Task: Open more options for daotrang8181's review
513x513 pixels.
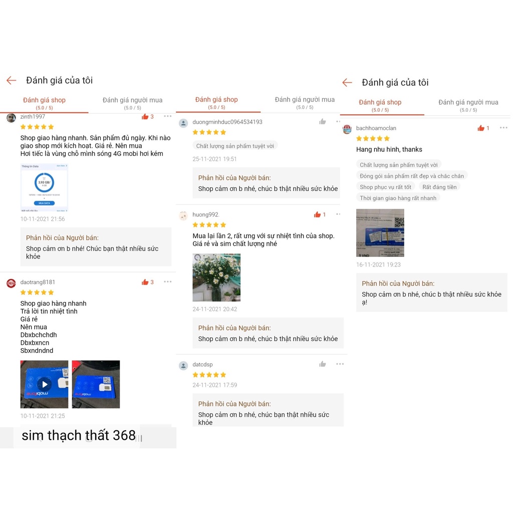Action: click(x=167, y=282)
